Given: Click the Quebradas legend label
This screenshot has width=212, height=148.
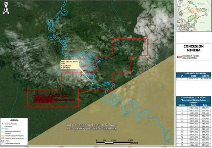Looking at the screenshot, I should coord(8,127).
